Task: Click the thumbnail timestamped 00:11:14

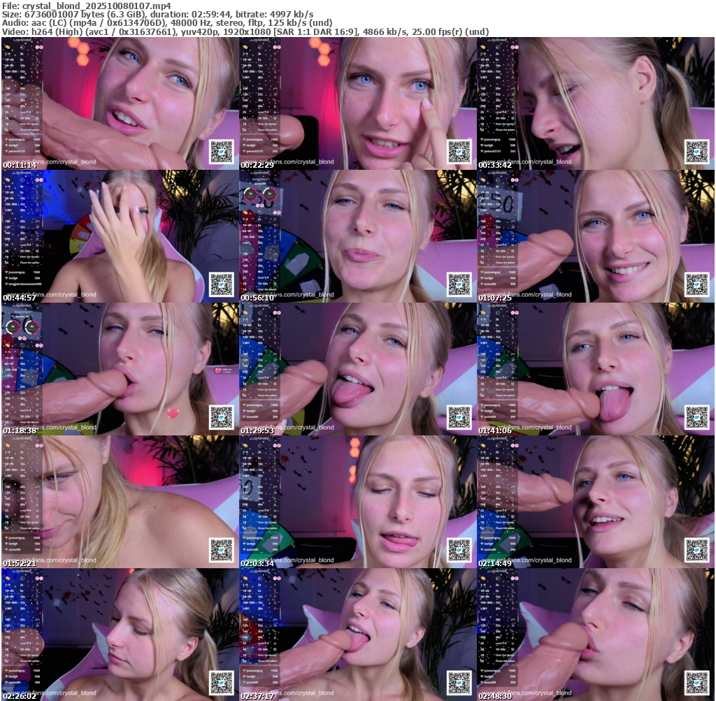Action: coord(120,103)
